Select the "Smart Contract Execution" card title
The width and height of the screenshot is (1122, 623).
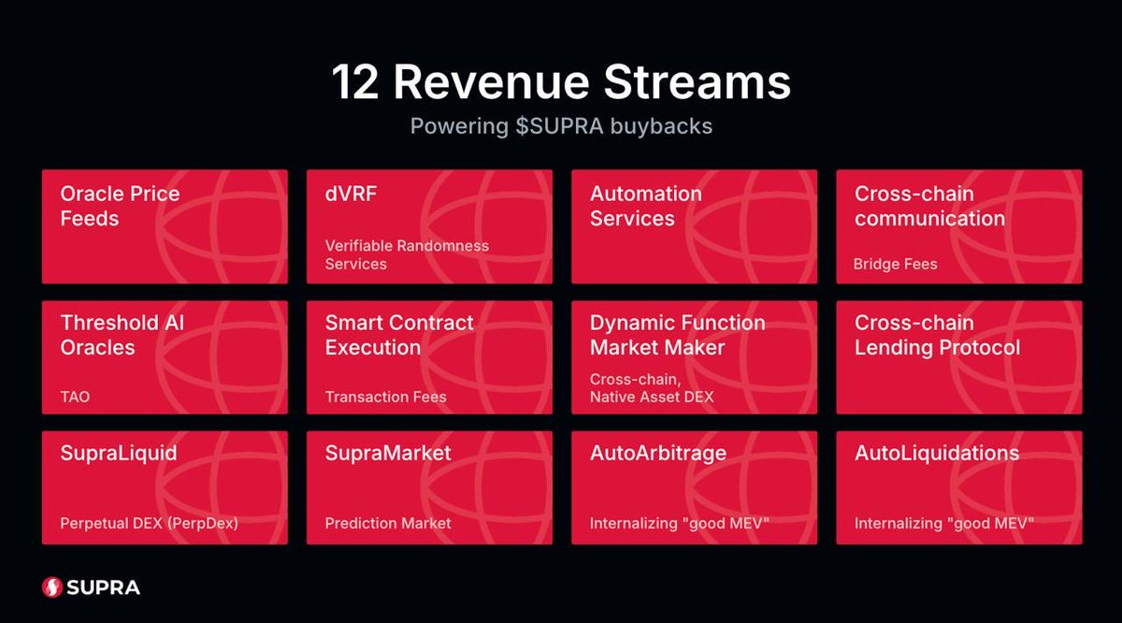[399, 335]
